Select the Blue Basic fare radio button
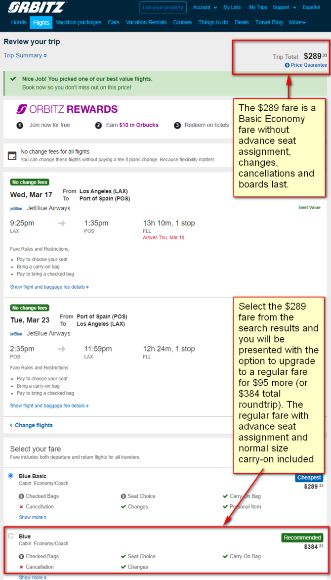Viewport: 331px width, 580px height. (x=11, y=476)
